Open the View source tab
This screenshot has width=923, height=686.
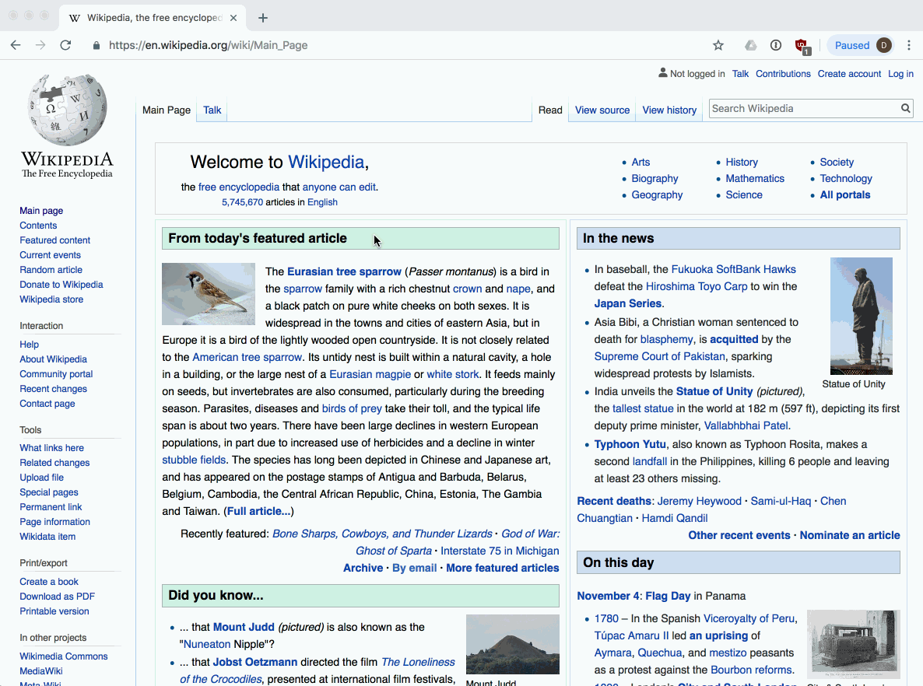click(x=602, y=110)
